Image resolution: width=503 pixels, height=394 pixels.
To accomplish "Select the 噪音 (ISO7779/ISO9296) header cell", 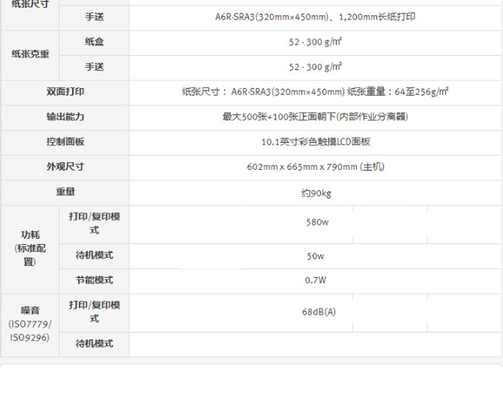I will coord(30,324).
